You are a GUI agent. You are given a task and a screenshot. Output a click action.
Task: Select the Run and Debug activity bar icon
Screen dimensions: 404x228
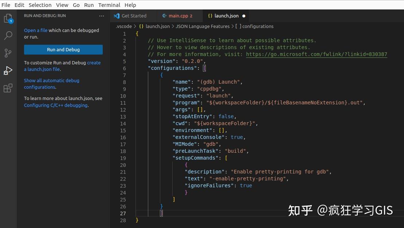click(8, 71)
